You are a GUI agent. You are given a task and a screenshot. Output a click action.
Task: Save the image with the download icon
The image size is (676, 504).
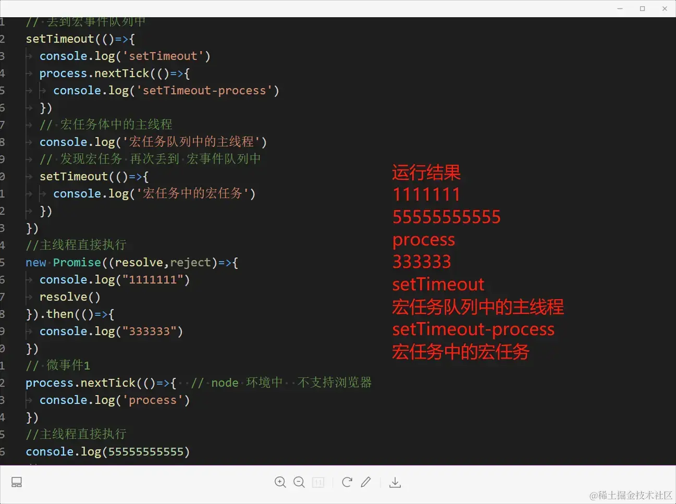coord(395,482)
